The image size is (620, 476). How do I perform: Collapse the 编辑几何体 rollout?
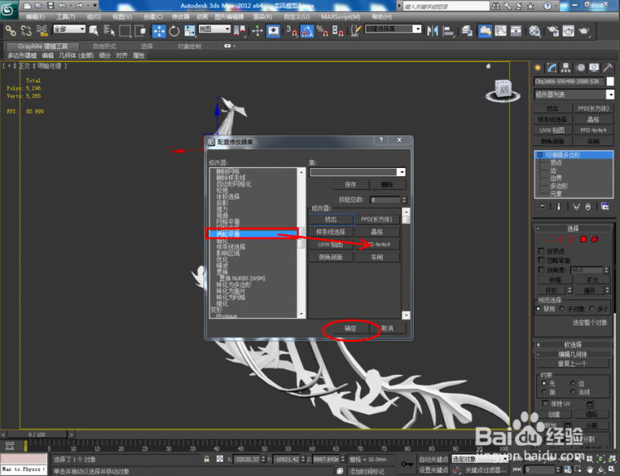coord(573,355)
